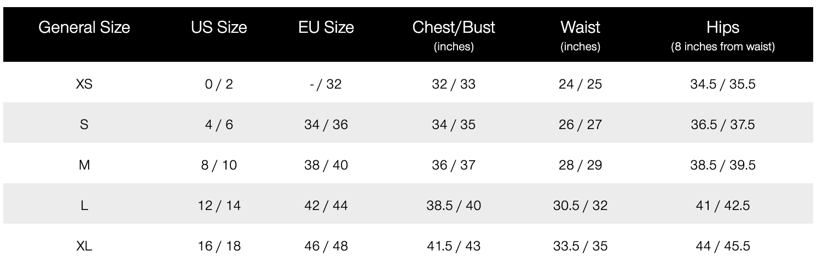The height and width of the screenshot is (274, 817).
Task: Select EU size 34 / 36 cell
Action: (x=326, y=125)
